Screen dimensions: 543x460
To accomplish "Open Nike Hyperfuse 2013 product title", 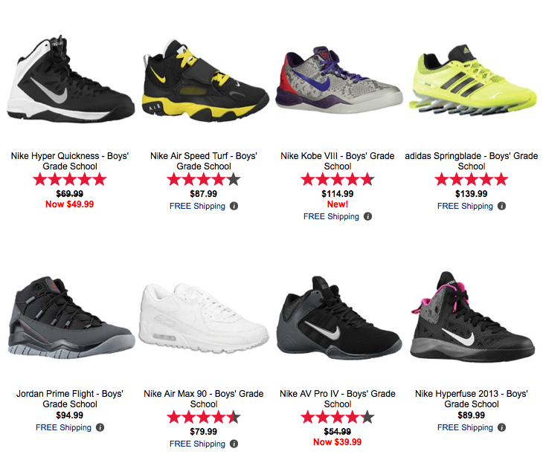I will coord(472,399).
